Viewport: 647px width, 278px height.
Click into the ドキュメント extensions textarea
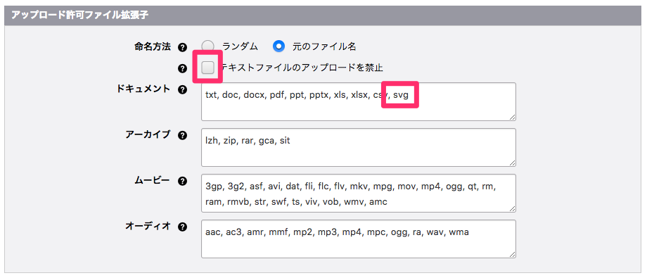click(359, 101)
